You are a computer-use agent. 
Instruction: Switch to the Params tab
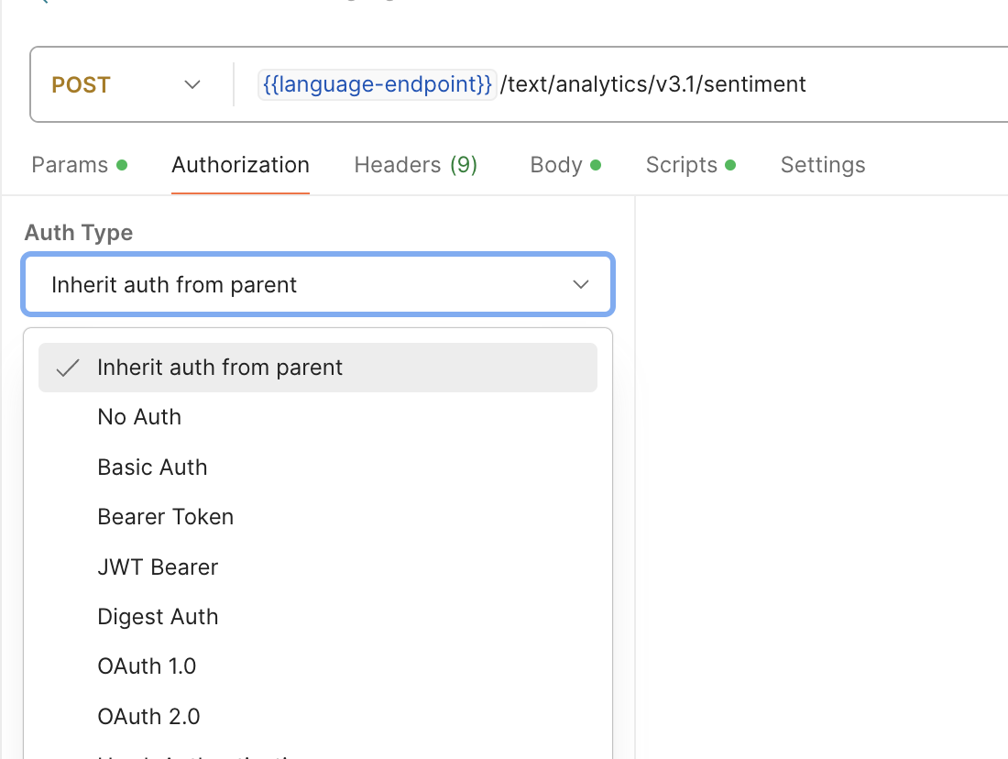click(x=70, y=165)
